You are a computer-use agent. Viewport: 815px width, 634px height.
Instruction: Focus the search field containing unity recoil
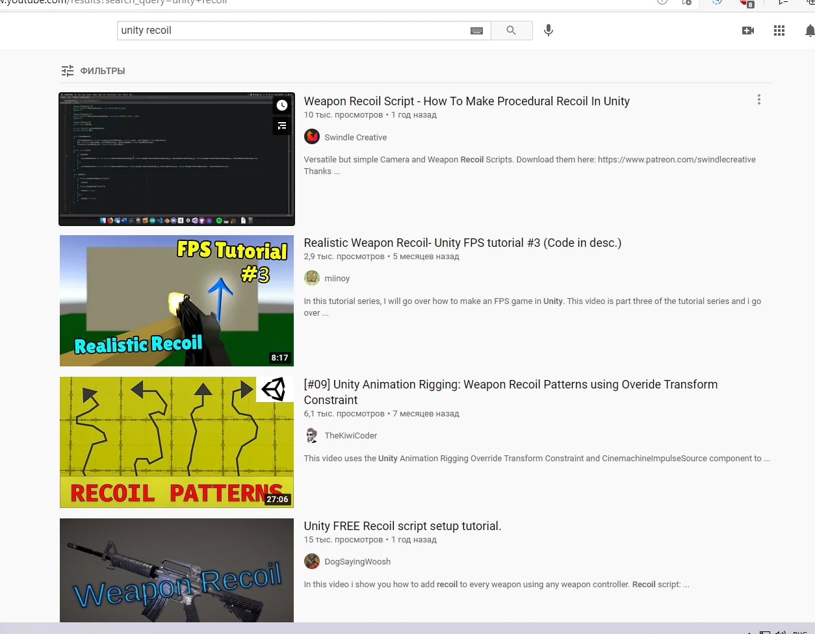click(x=292, y=31)
